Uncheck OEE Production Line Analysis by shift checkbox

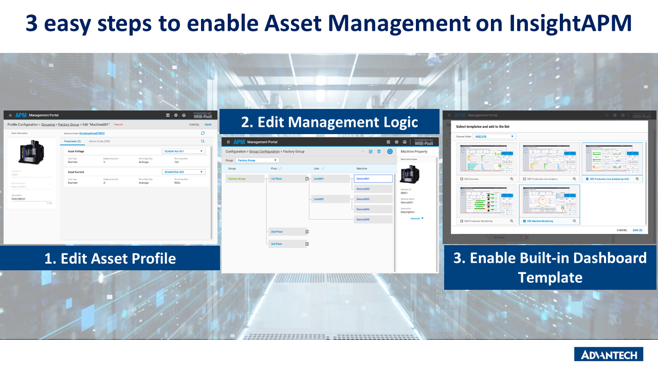(587, 179)
